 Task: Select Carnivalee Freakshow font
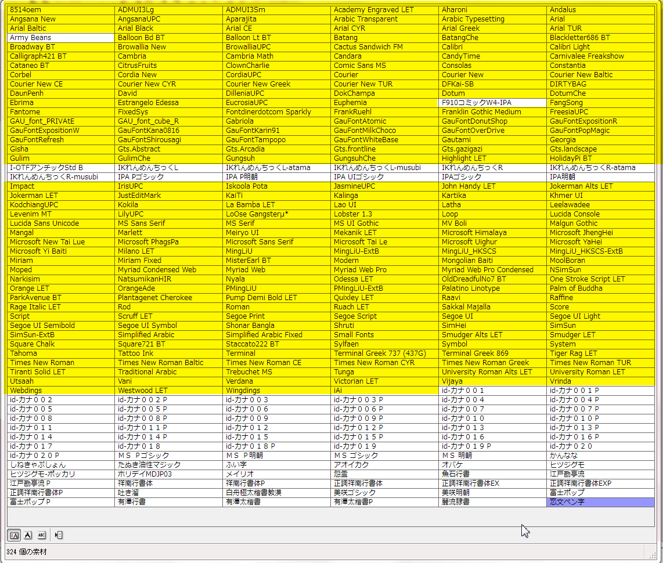[600, 56]
